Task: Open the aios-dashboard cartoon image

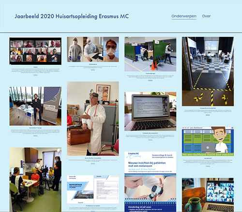Action: [x=208, y=141]
